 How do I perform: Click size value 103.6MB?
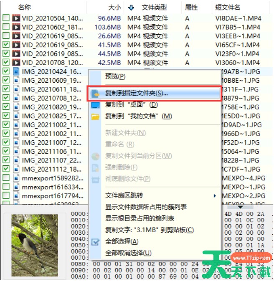[108, 27]
